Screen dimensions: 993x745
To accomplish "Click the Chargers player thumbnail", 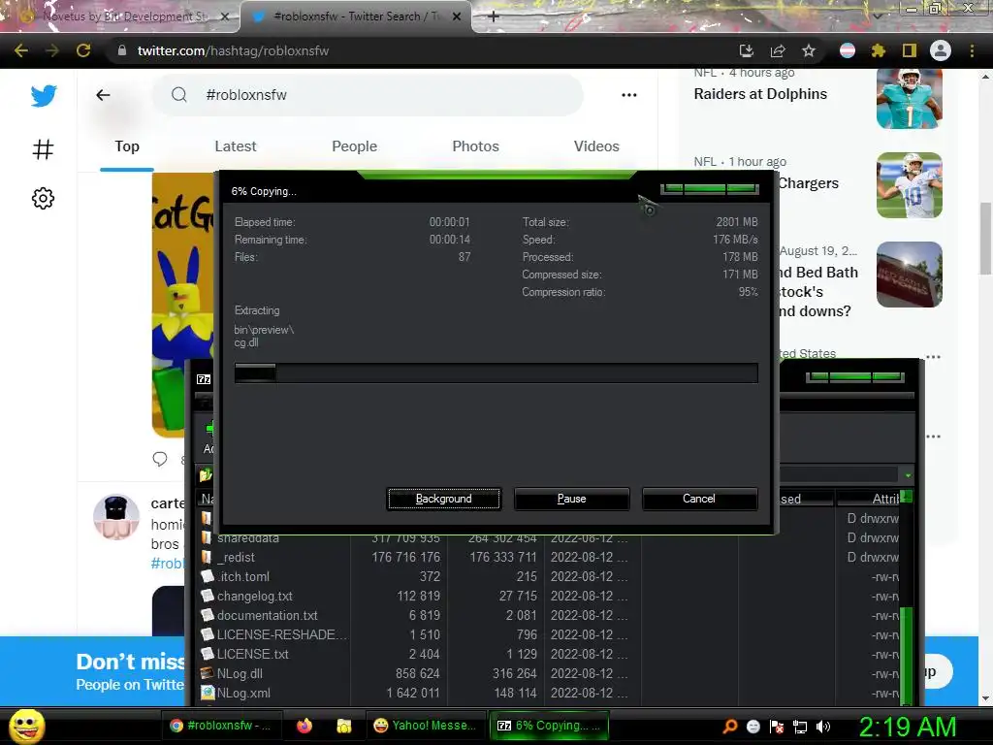I will pos(910,185).
